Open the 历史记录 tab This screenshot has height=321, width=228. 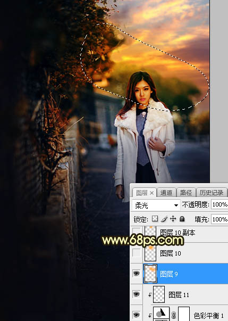212,193
